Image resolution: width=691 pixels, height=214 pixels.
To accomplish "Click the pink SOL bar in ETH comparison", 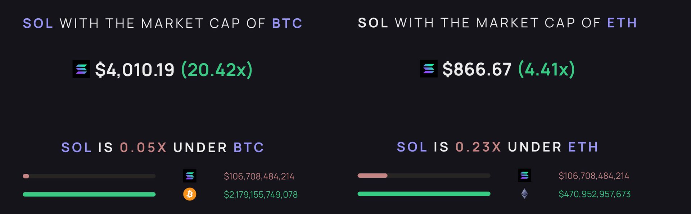I will tap(372, 176).
